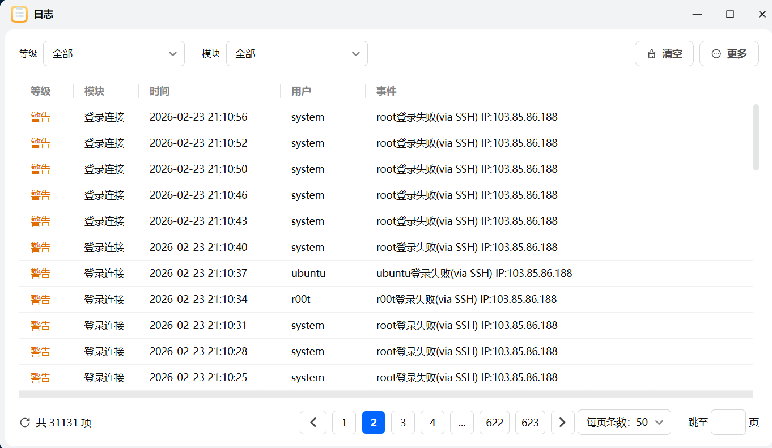Clear all logs with the 清空 button
This screenshot has width=772, height=448.
click(664, 53)
